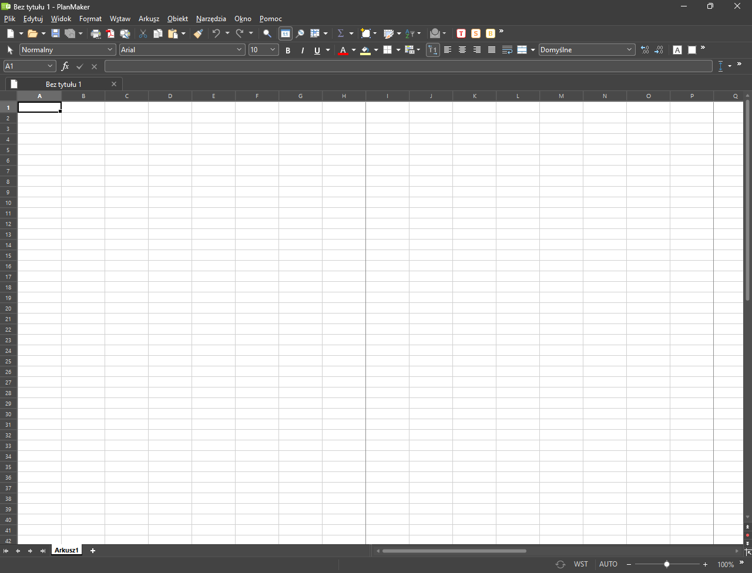Zoom in with the plus button
This screenshot has height=573, width=752.
[706, 564]
